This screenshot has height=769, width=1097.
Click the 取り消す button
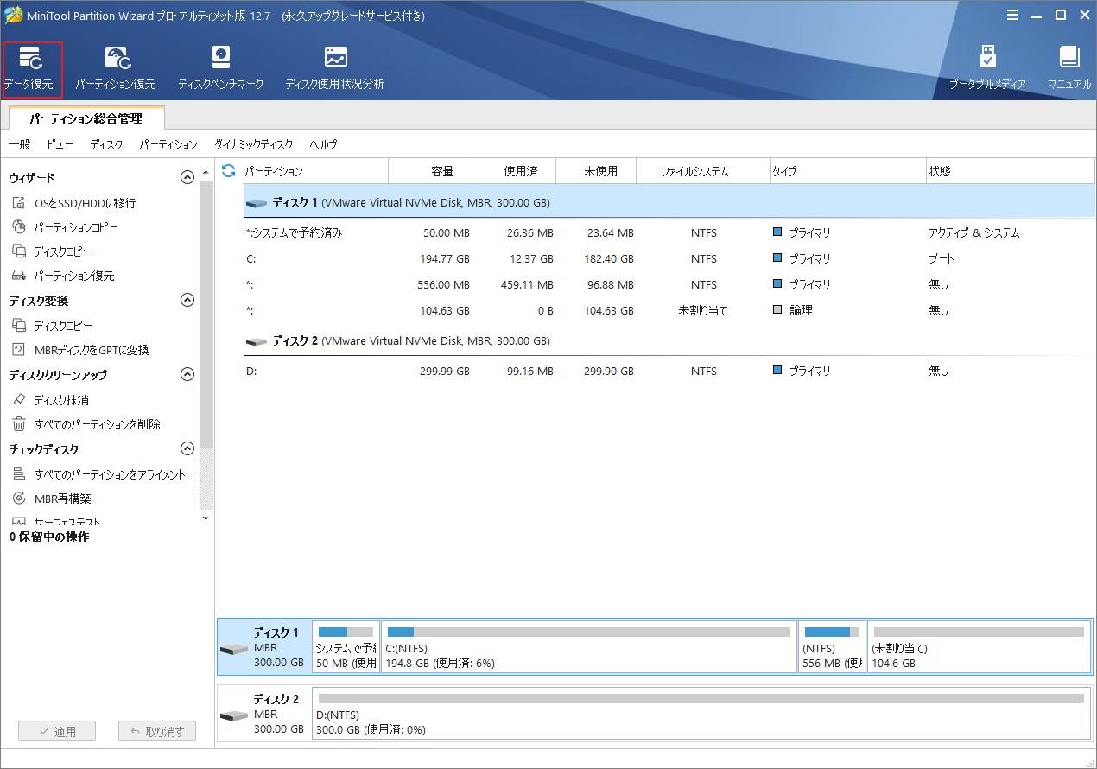coord(157,731)
